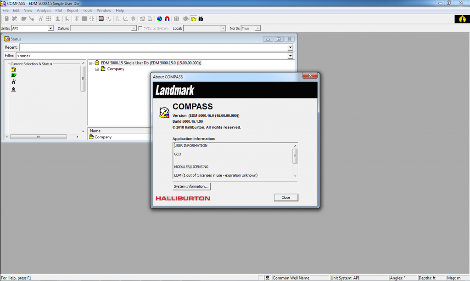
Task: Click the vertical scrollbar thumb in Current Selection pane
Action: (x=83, y=79)
